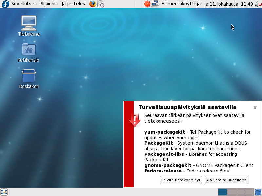262x196 pixels.
Task: Click the Päivitä tietokone nyt button
Action: coord(181,180)
